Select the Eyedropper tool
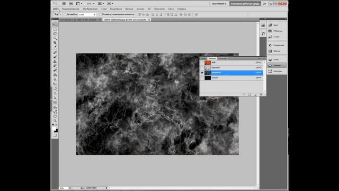Viewport: 339px width, 191px height. (55, 47)
